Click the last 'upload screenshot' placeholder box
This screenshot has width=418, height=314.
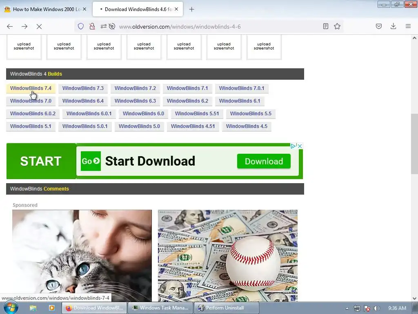point(264,47)
